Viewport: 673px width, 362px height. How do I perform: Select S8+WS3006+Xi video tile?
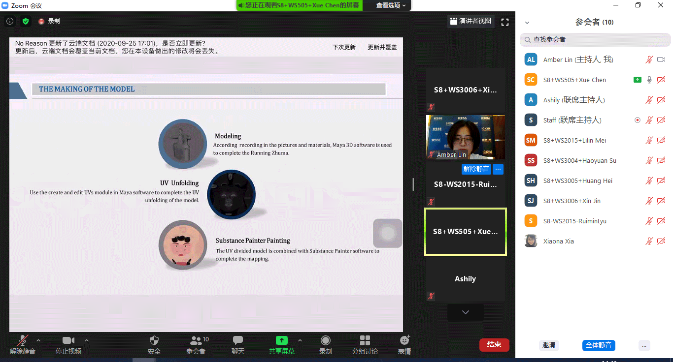pyautogui.click(x=466, y=90)
